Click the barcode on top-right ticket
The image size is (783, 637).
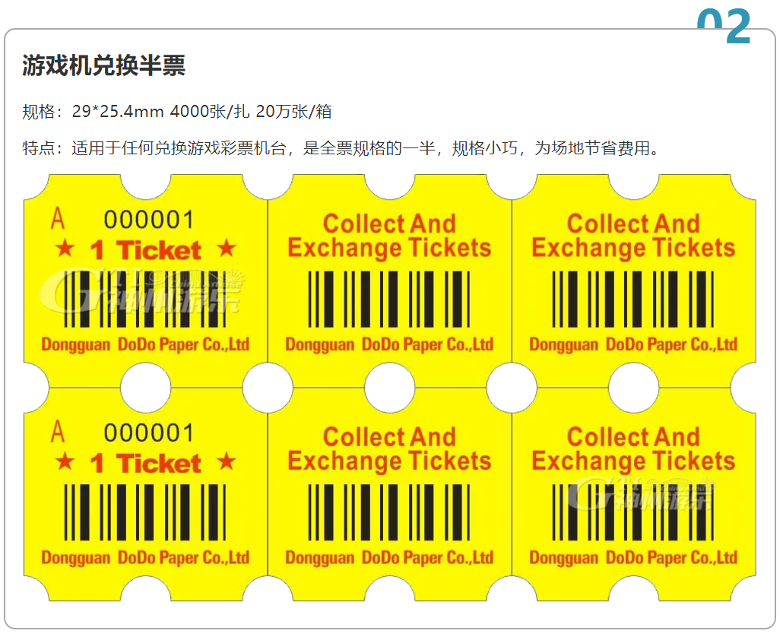pos(632,299)
